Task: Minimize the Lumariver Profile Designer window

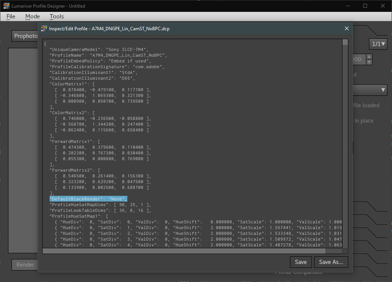Action: point(348,6)
